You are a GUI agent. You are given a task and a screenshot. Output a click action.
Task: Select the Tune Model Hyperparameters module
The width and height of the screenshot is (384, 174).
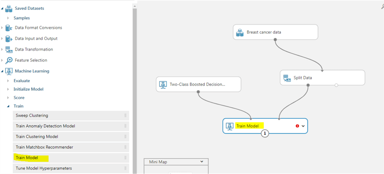click(71, 168)
